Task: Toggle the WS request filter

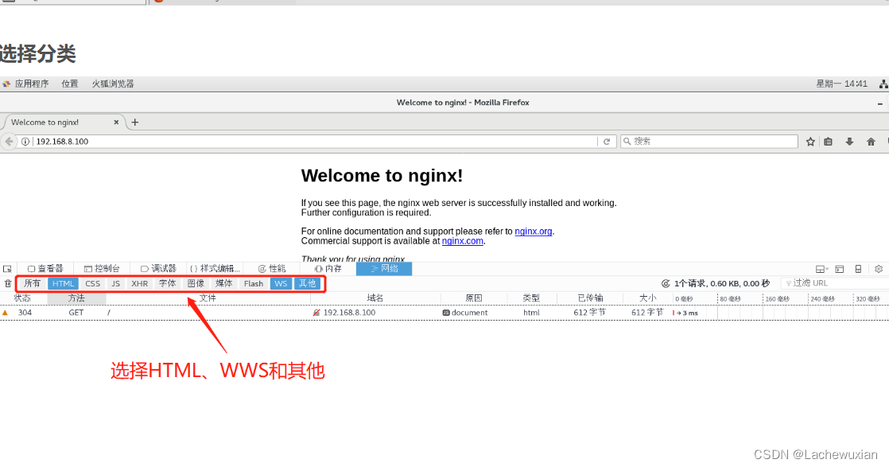Action: [x=281, y=283]
